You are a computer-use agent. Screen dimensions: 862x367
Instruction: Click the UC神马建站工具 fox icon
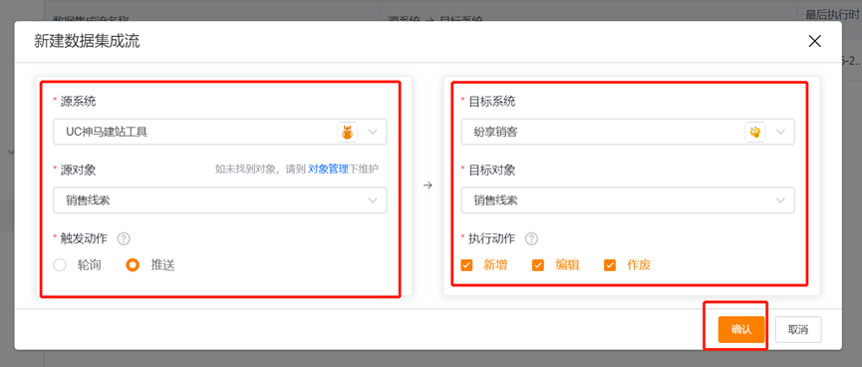click(x=348, y=132)
